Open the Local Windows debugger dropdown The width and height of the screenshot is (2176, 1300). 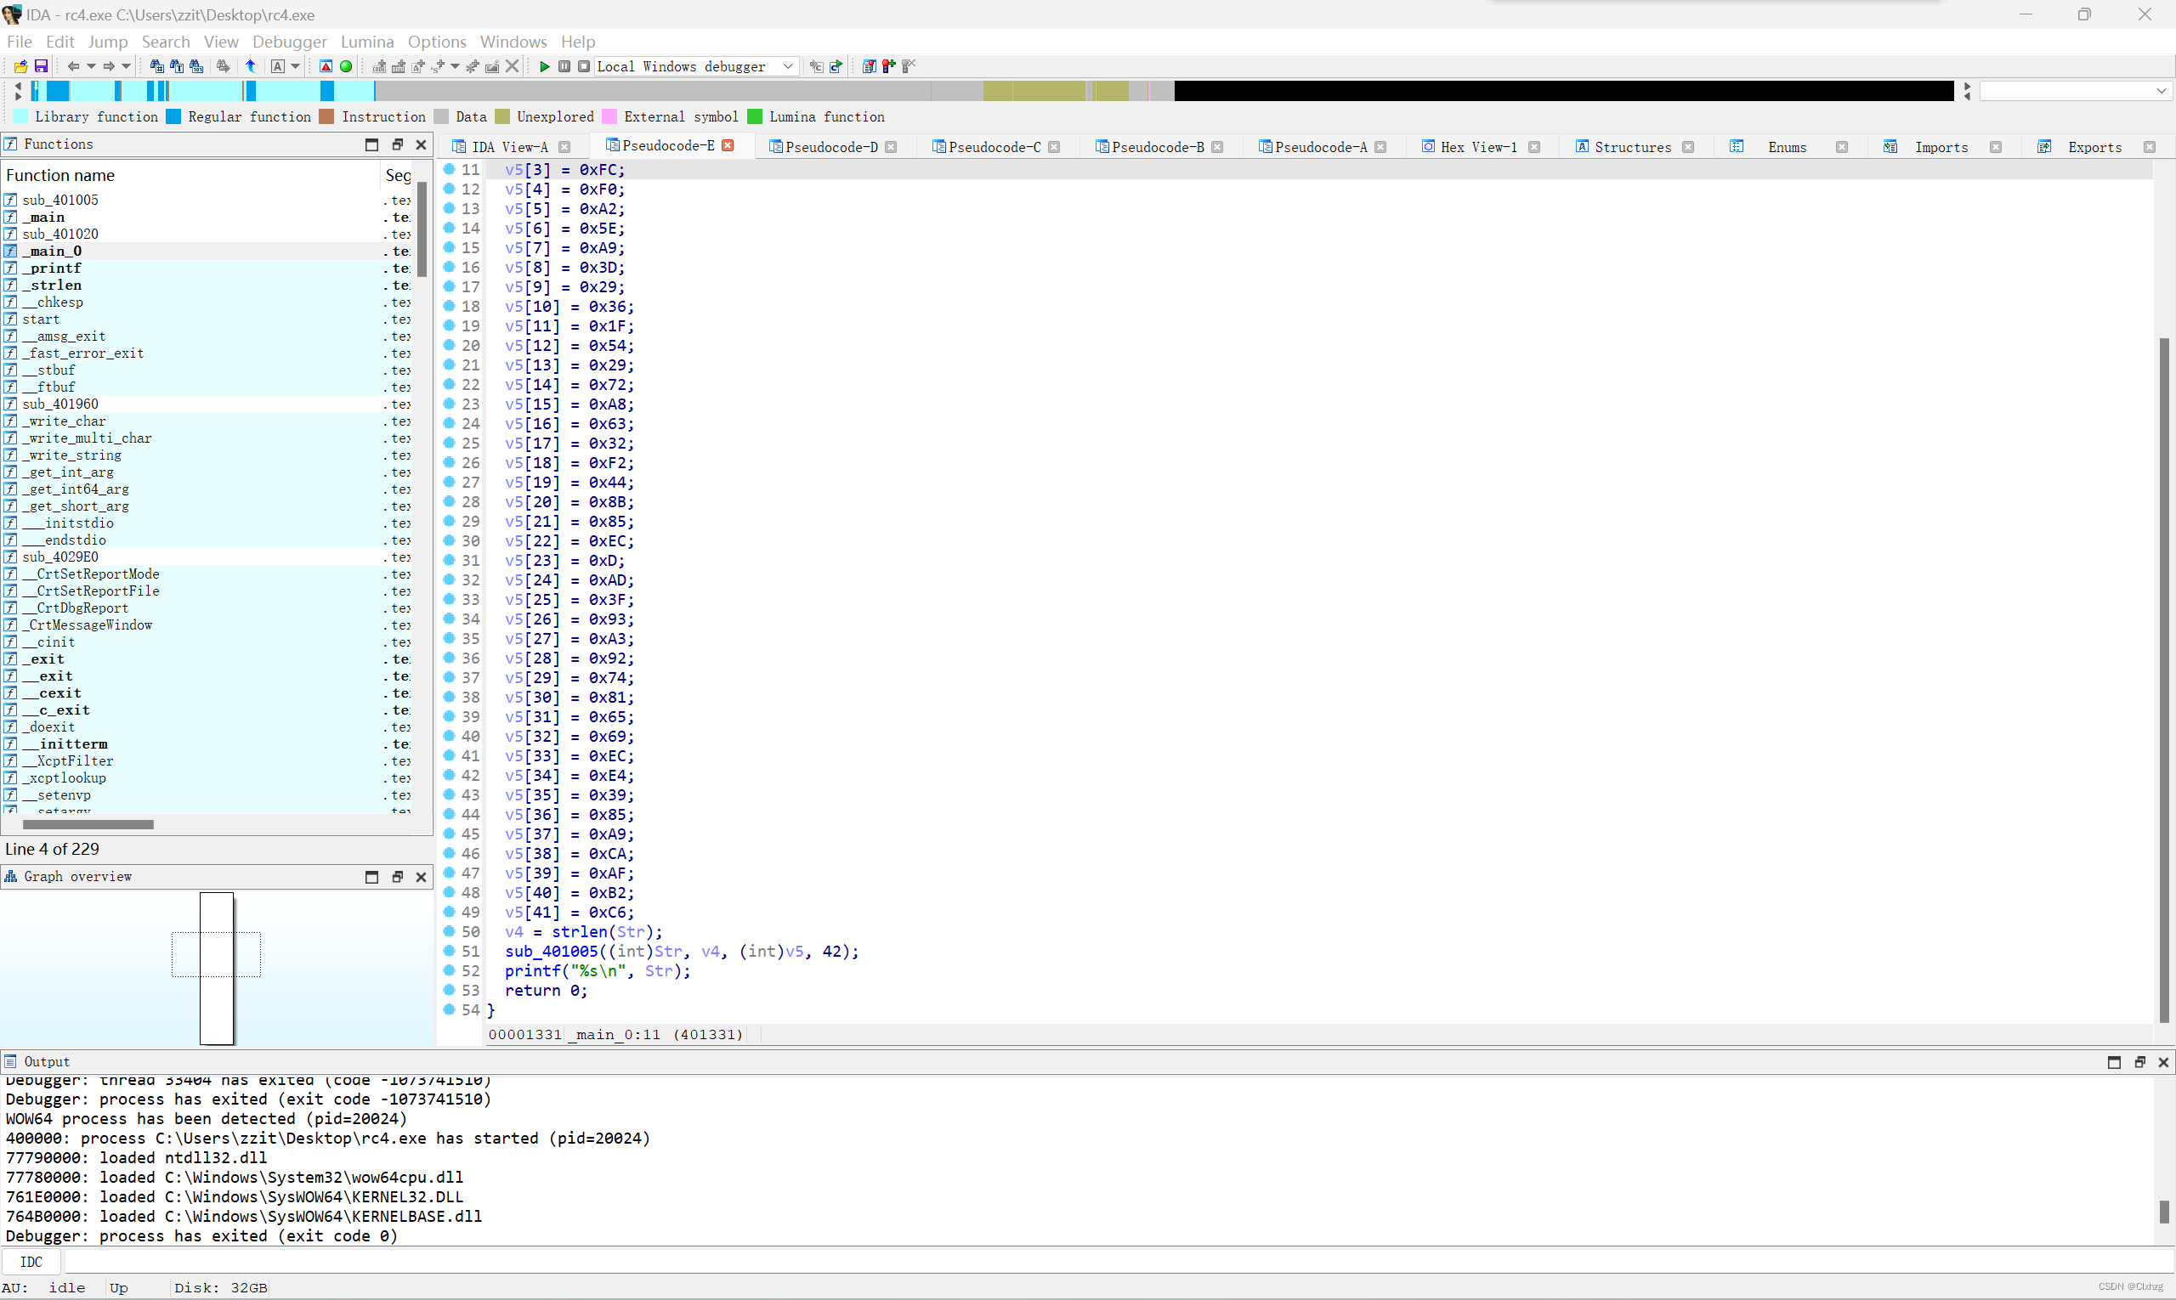point(786,65)
